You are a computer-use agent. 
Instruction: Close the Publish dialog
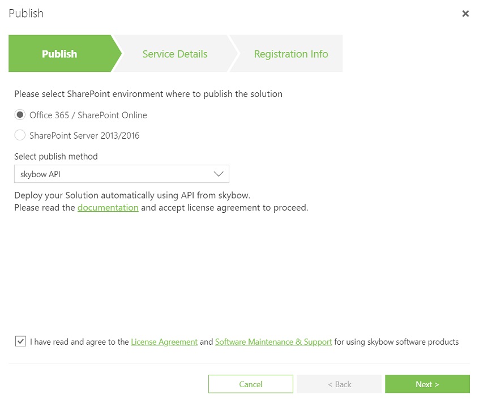[x=465, y=14]
